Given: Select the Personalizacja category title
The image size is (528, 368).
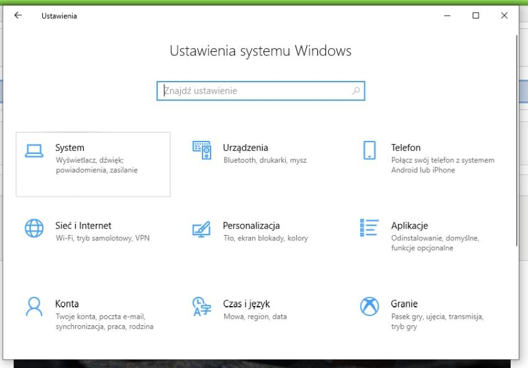Looking at the screenshot, I should 251,226.
